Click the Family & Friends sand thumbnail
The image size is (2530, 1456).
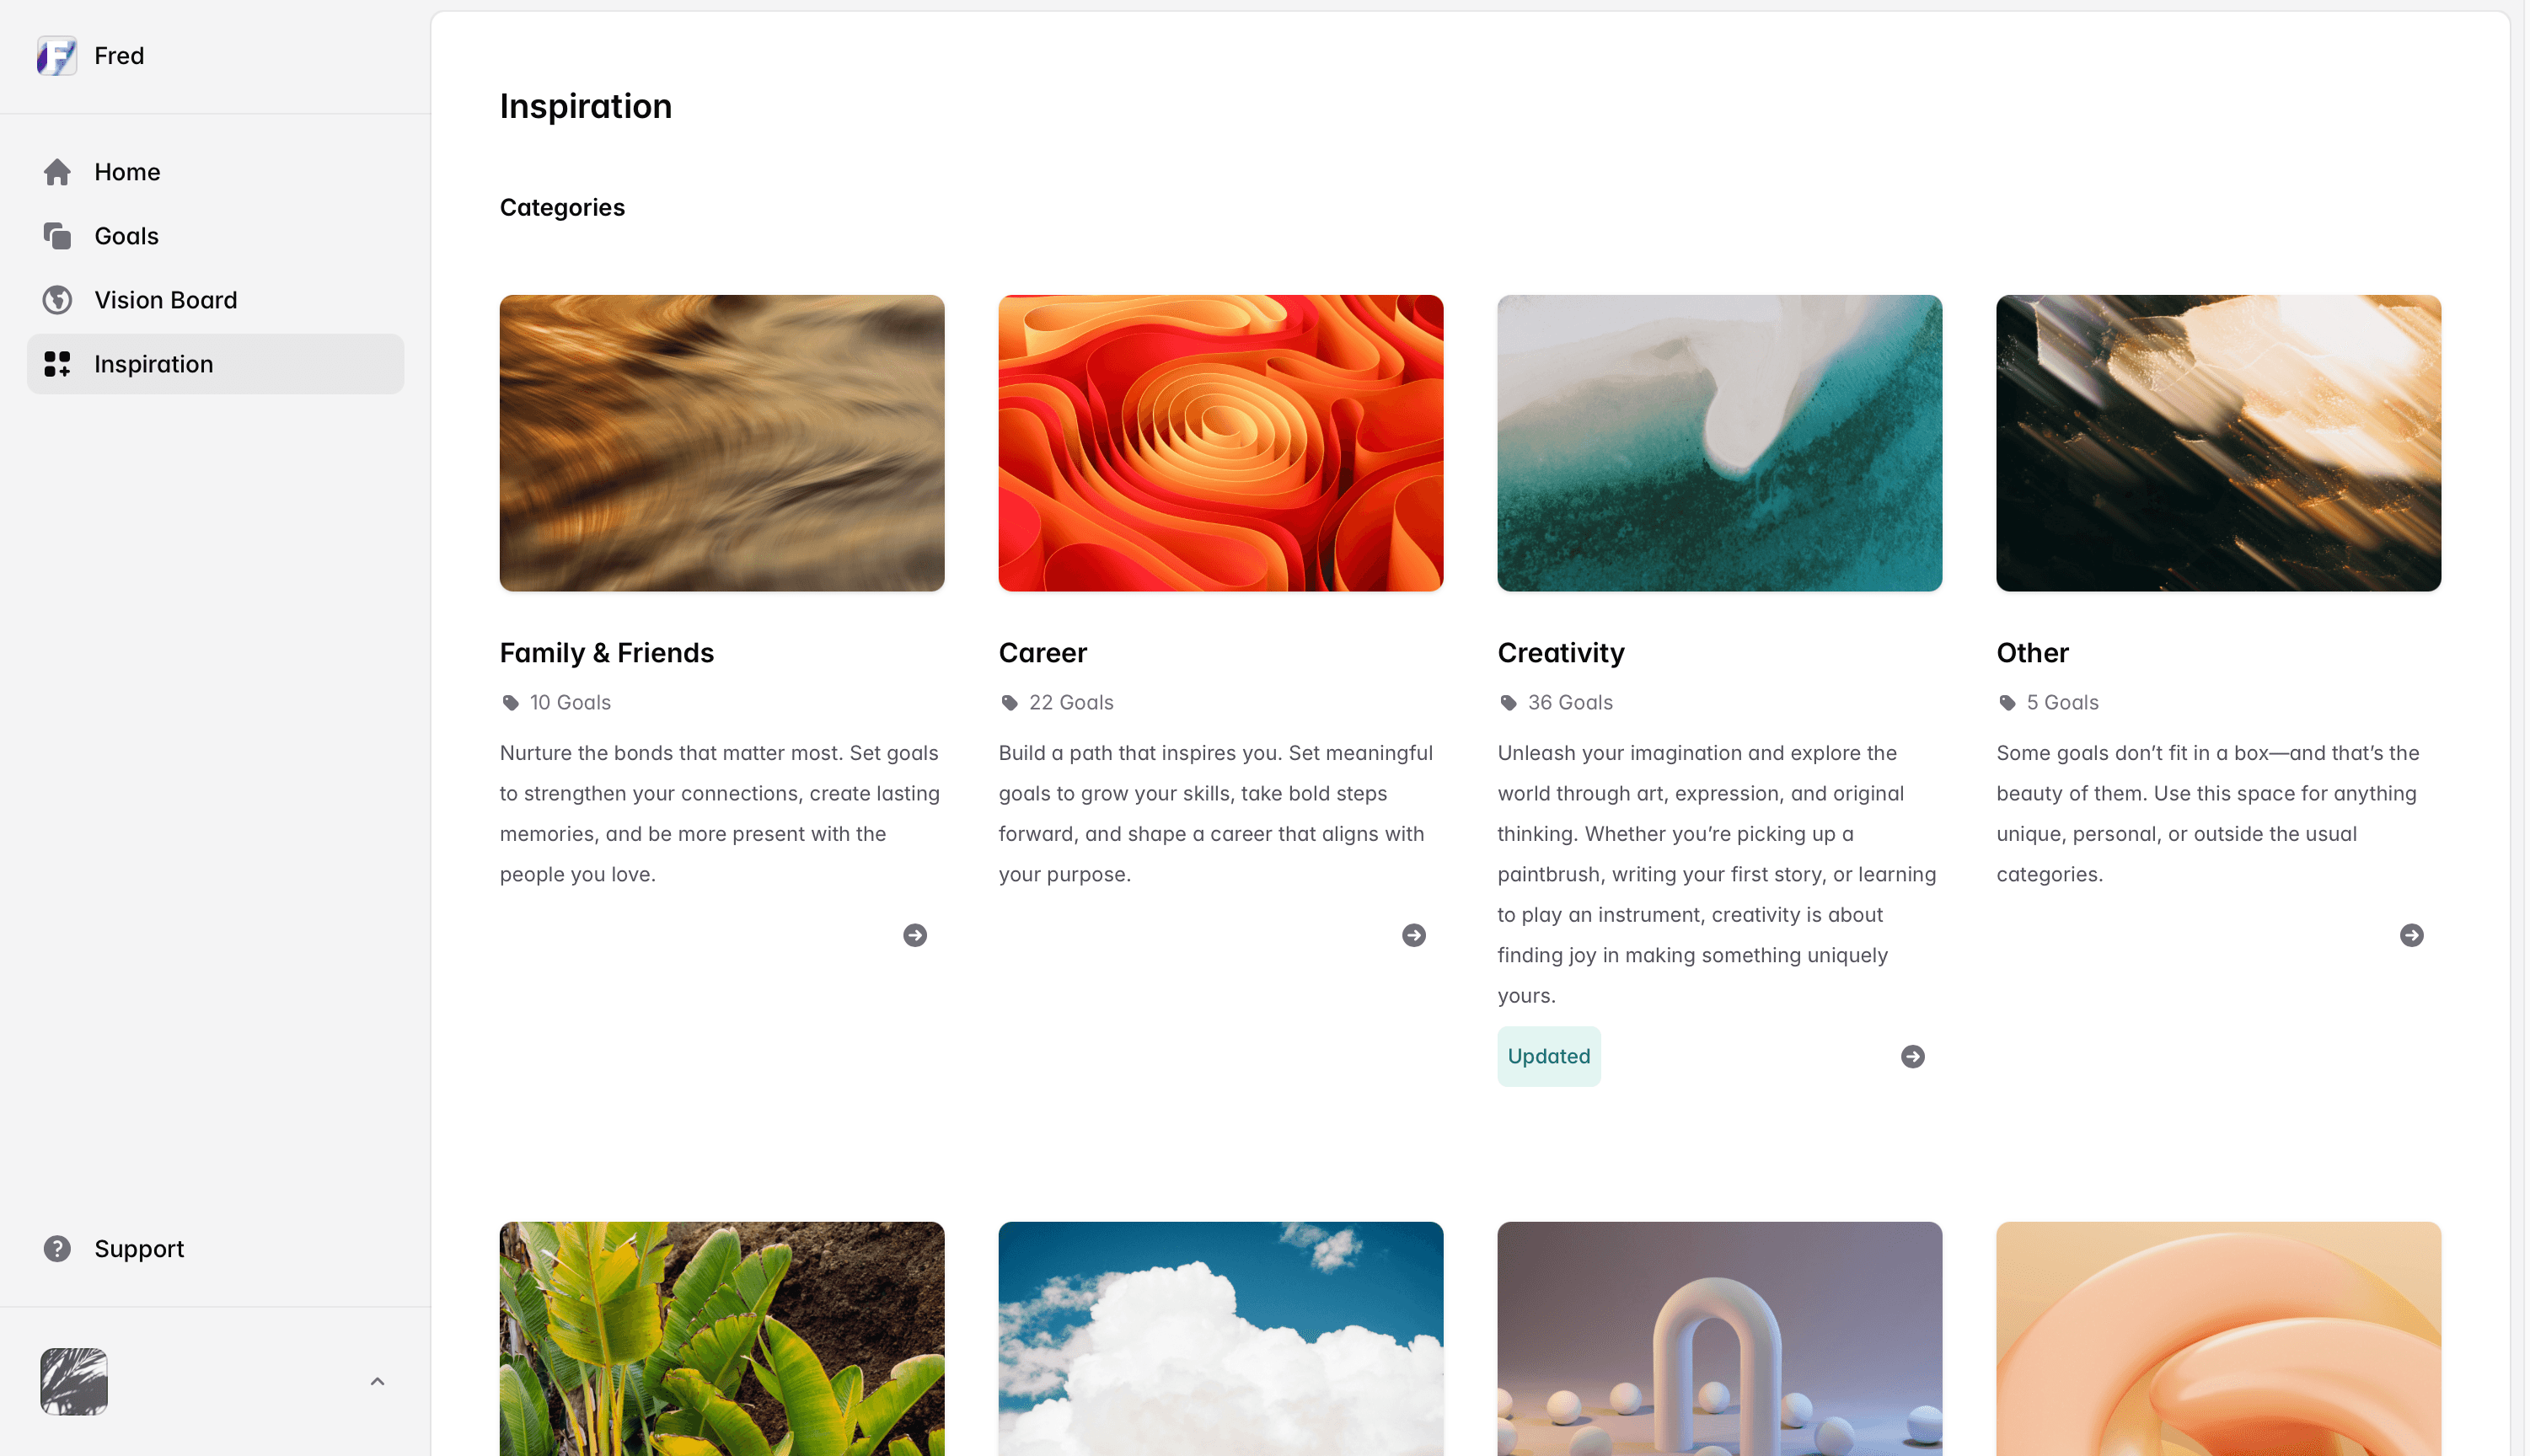pyautogui.click(x=722, y=443)
